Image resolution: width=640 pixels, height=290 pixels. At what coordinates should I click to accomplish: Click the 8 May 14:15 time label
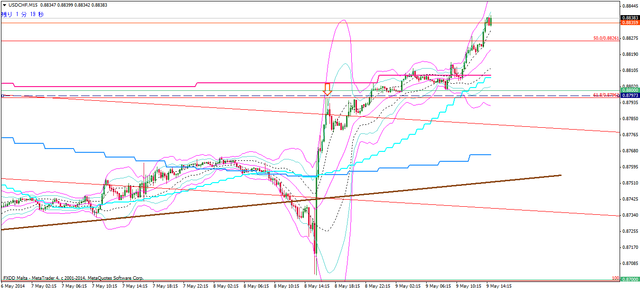pyautogui.click(x=317, y=286)
